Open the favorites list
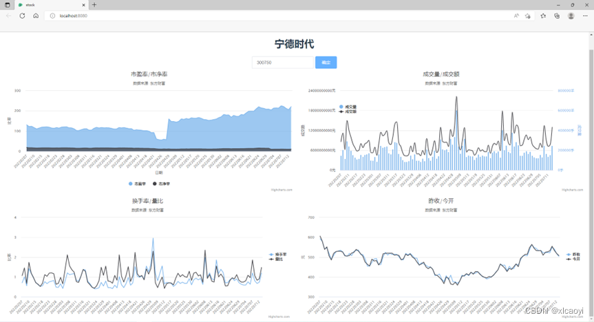This screenshot has height=322, width=594. coord(543,16)
